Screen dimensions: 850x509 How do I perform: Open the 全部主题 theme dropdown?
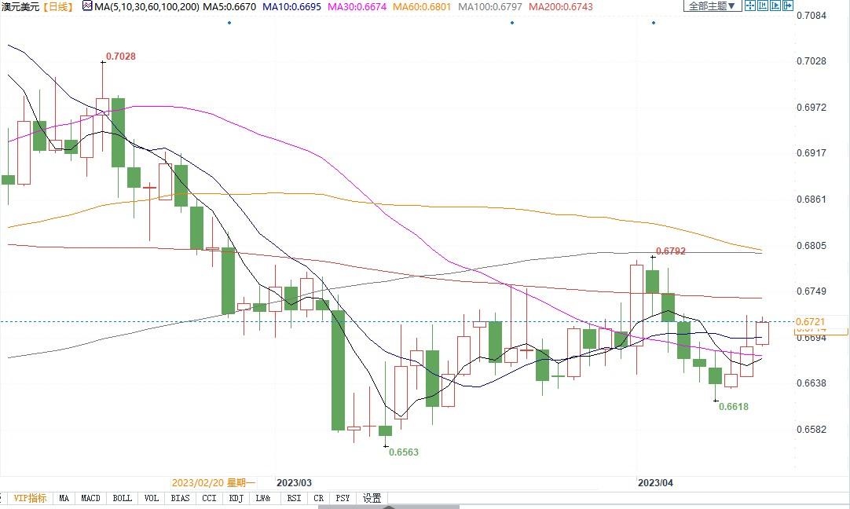tap(713, 6)
